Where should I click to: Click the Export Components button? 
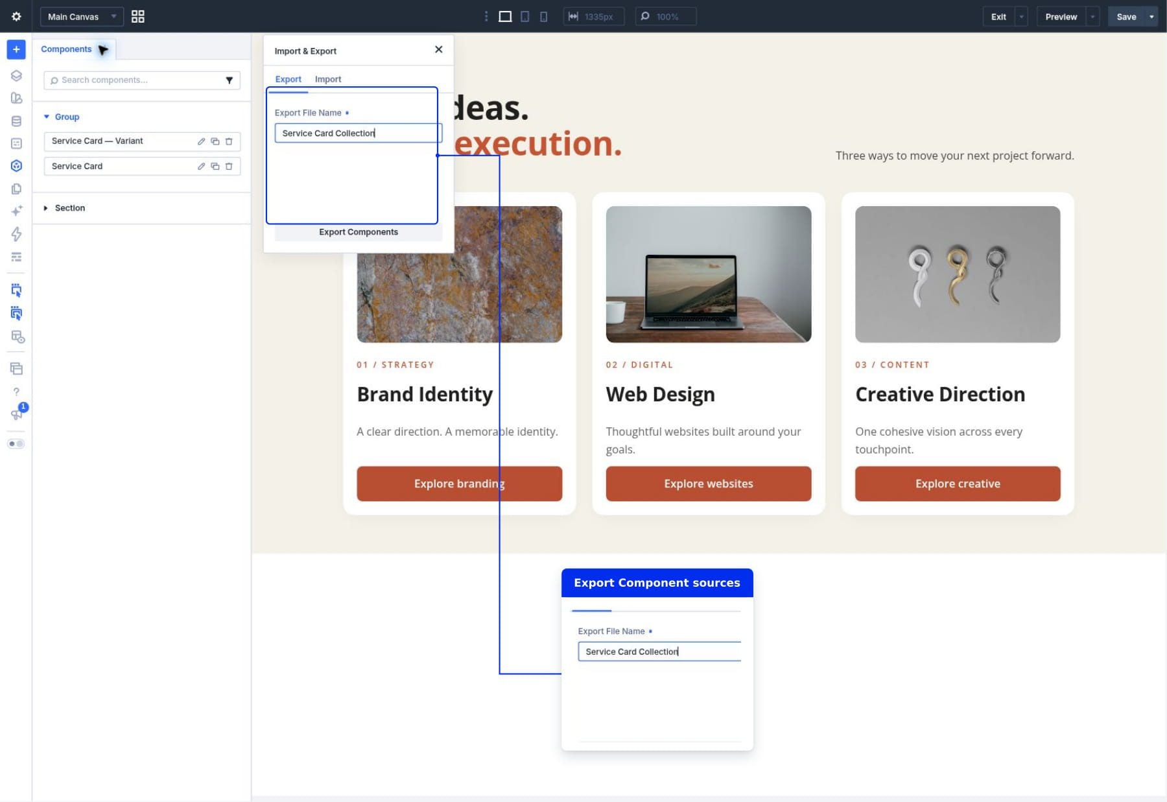359,232
